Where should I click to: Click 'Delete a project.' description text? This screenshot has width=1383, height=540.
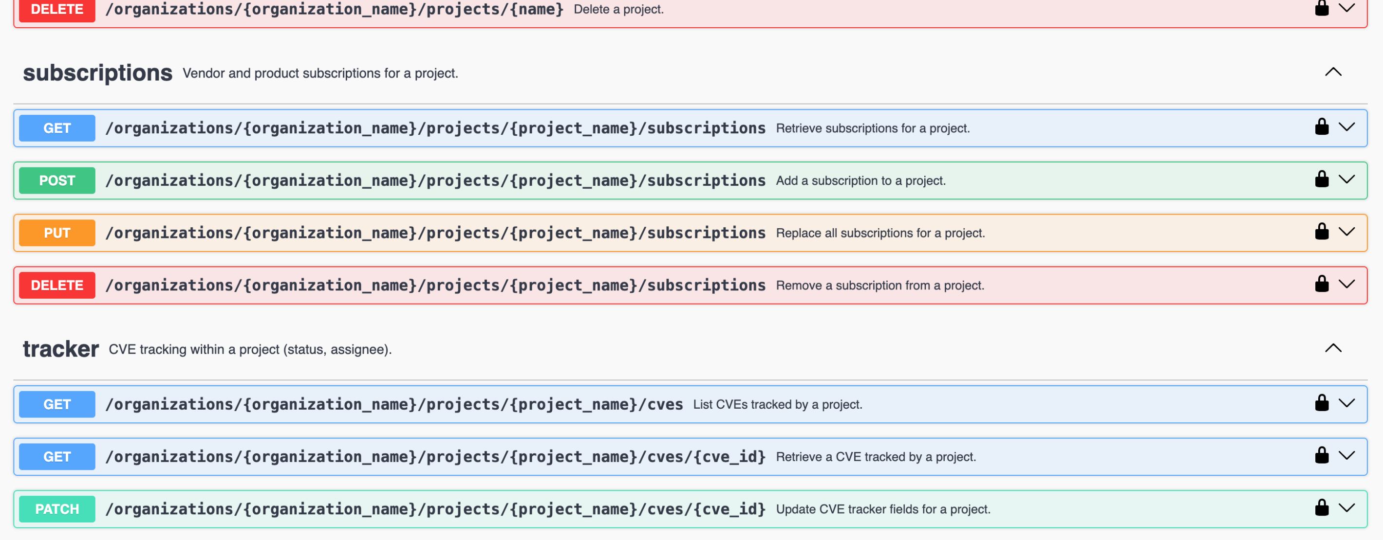pos(618,9)
